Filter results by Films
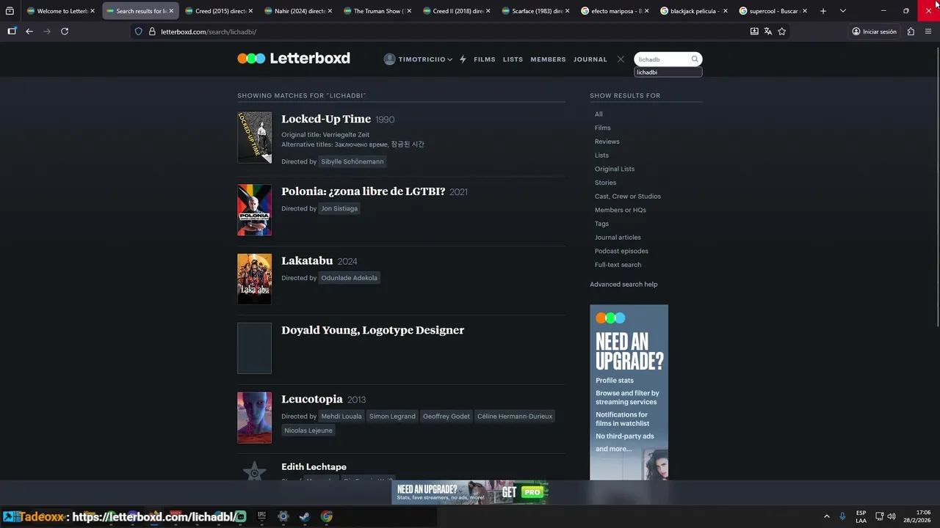Viewport: 940px width, 528px height. 603,128
